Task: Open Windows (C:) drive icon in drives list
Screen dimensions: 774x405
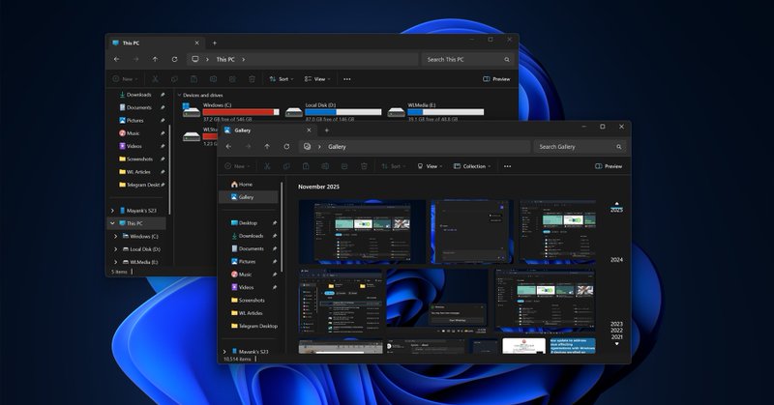Action: 191,111
